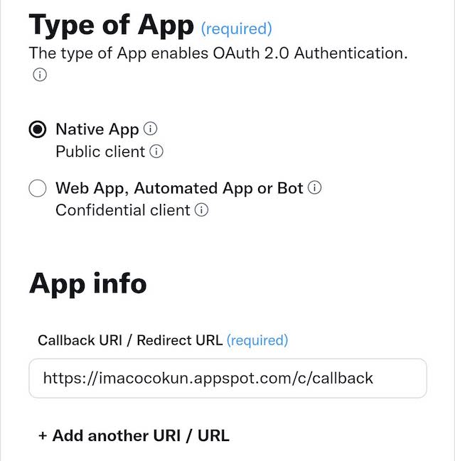455x461 pixels.
Task: Click the plus sign before Add another URI
Action: [x=43, y=435]
